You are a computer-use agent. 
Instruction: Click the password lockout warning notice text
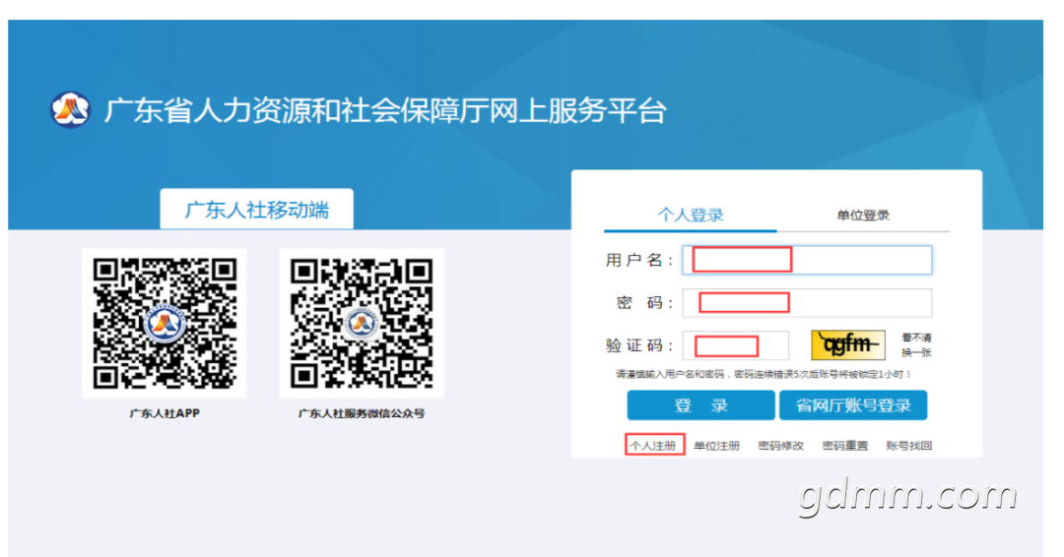point(765,374)
